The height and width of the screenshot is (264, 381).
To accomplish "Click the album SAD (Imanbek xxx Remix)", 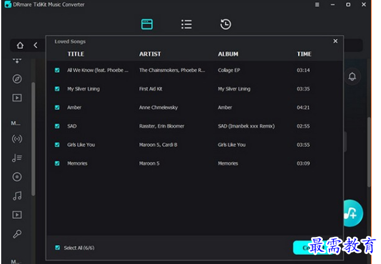I will [246, 126].
